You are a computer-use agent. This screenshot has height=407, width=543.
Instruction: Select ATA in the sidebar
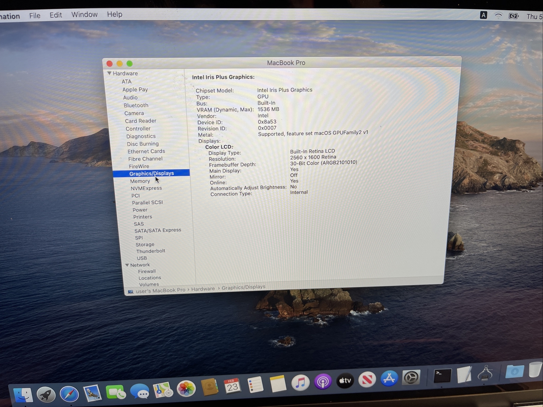[x=127, y=81]
